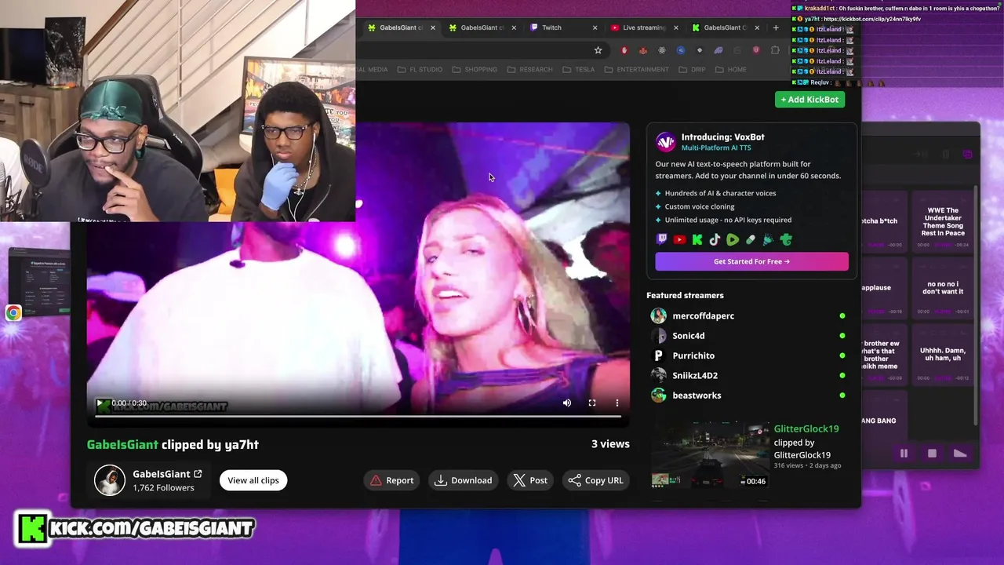
Task: Open the SHOPPING bookmarks folder
Action: (x=475, y=70)
